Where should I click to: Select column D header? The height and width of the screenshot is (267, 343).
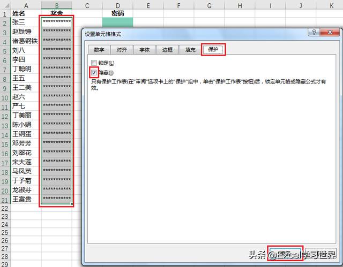coord(118,5)
